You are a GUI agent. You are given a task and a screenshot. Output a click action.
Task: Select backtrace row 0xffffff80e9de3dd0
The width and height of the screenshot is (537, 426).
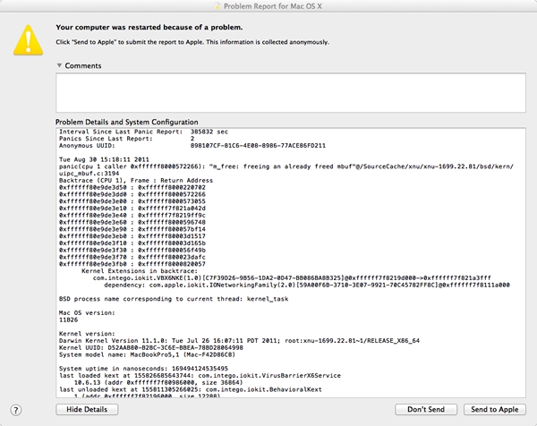coord(132,194)
